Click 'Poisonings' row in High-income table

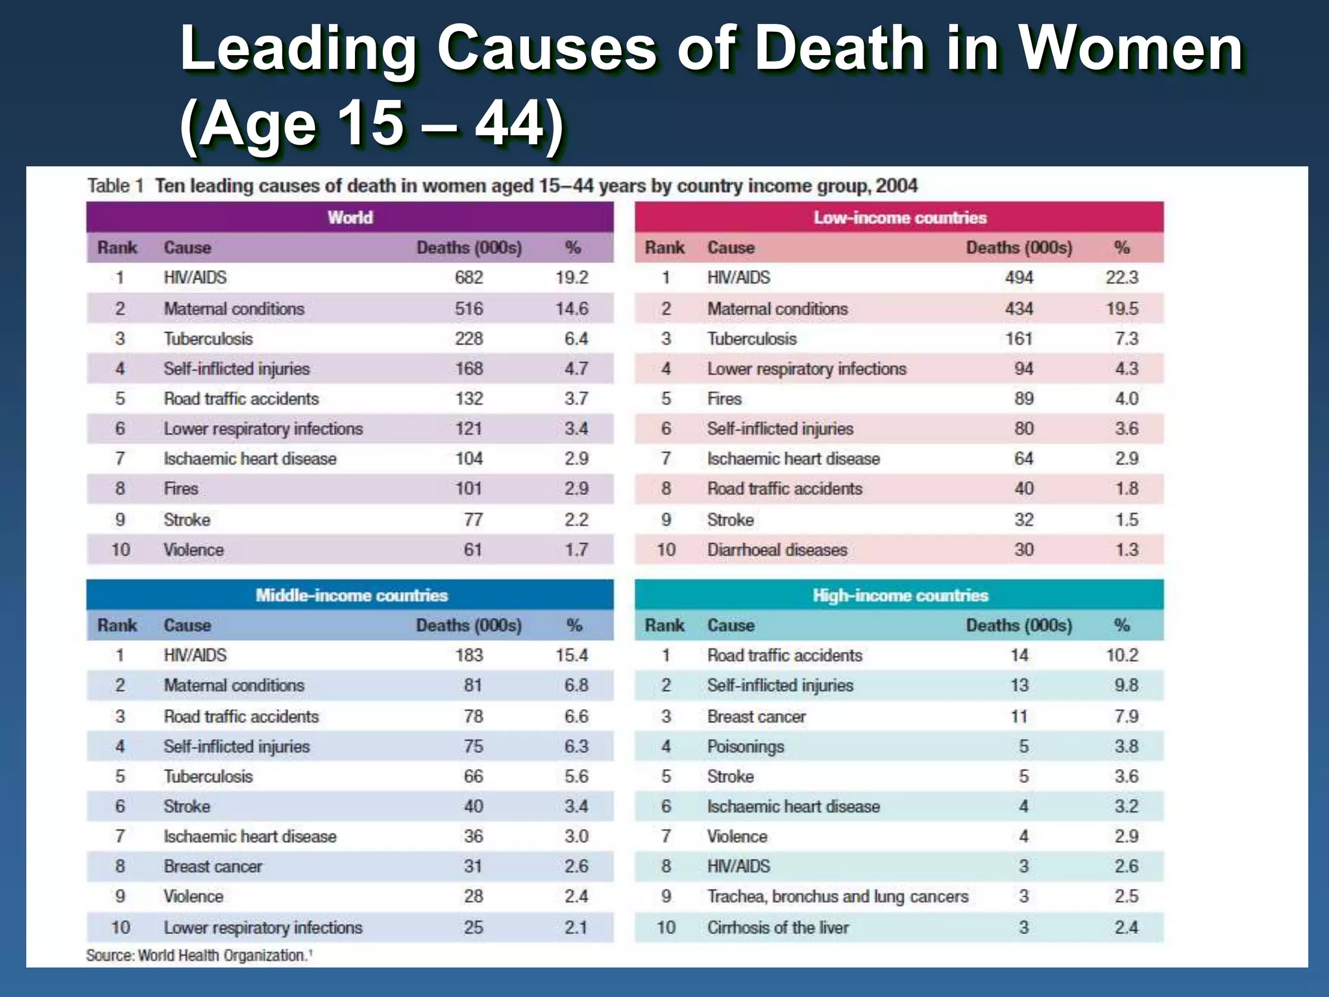coord(746,746)
